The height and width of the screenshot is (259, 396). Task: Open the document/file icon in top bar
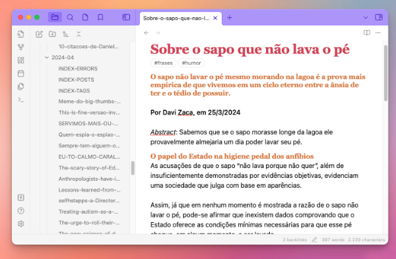click(85, 17)
